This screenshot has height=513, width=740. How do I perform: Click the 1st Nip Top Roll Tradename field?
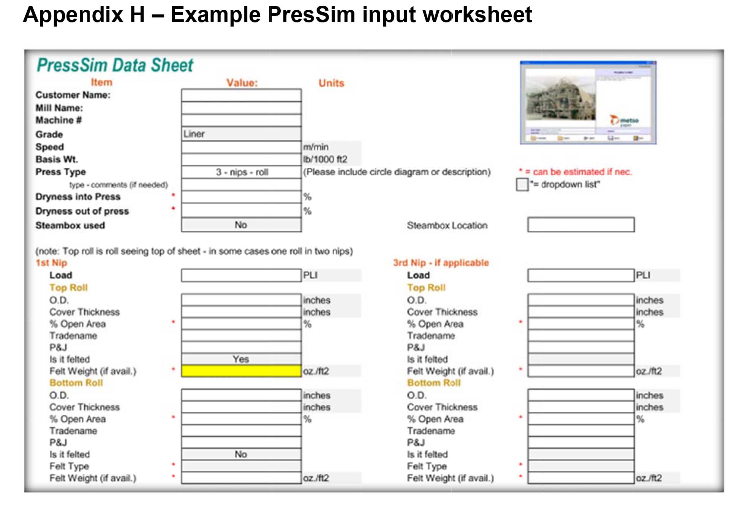(241, 335)
